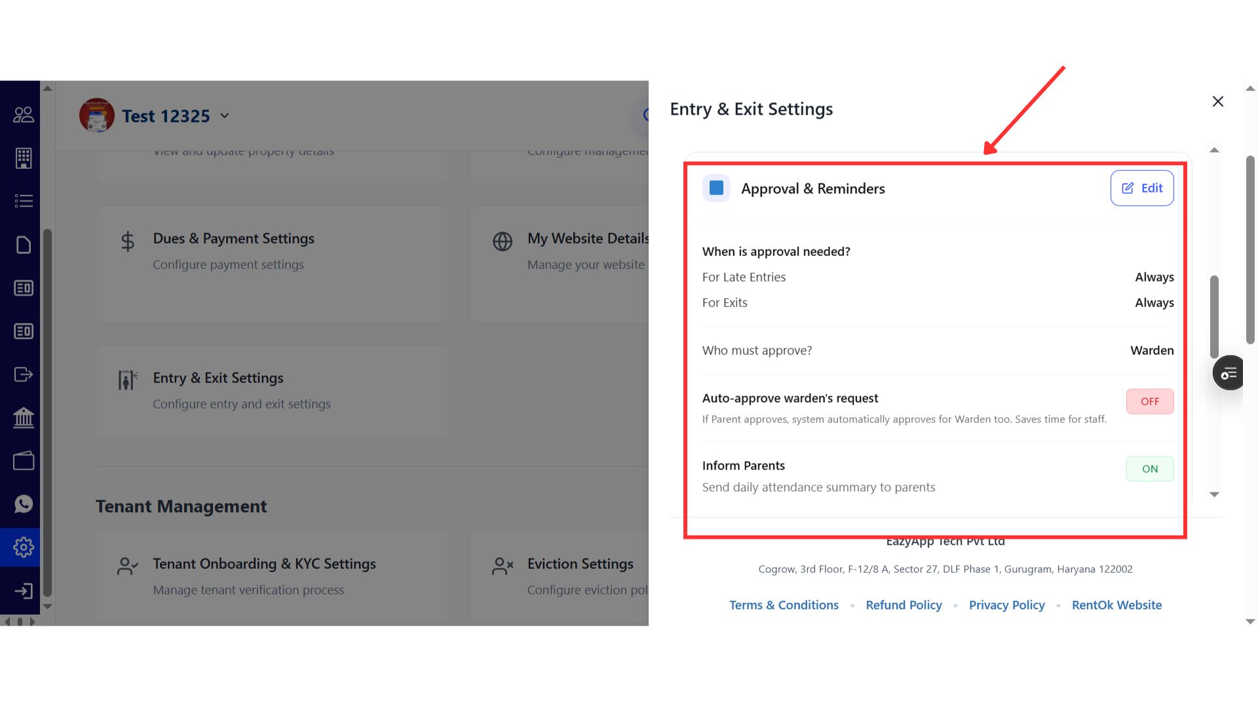The image size is (1258, 707).
Task: Turn on Auto-approve warden's request toggle
Action: (x=1149, y=401)
